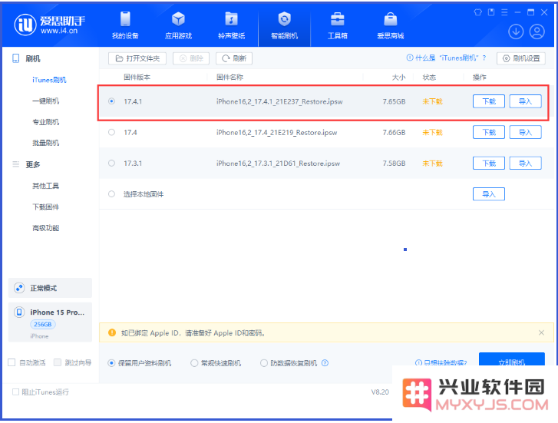This screenshot has width=558, height=423.
Task: Select the iPhone 15 Pro device card
Action: click(x=50, y=322)
